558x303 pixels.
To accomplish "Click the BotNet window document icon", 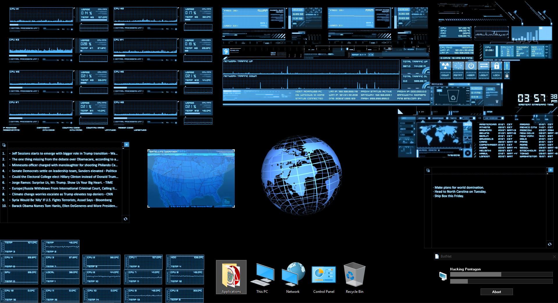I will click(x=437, y=256).
